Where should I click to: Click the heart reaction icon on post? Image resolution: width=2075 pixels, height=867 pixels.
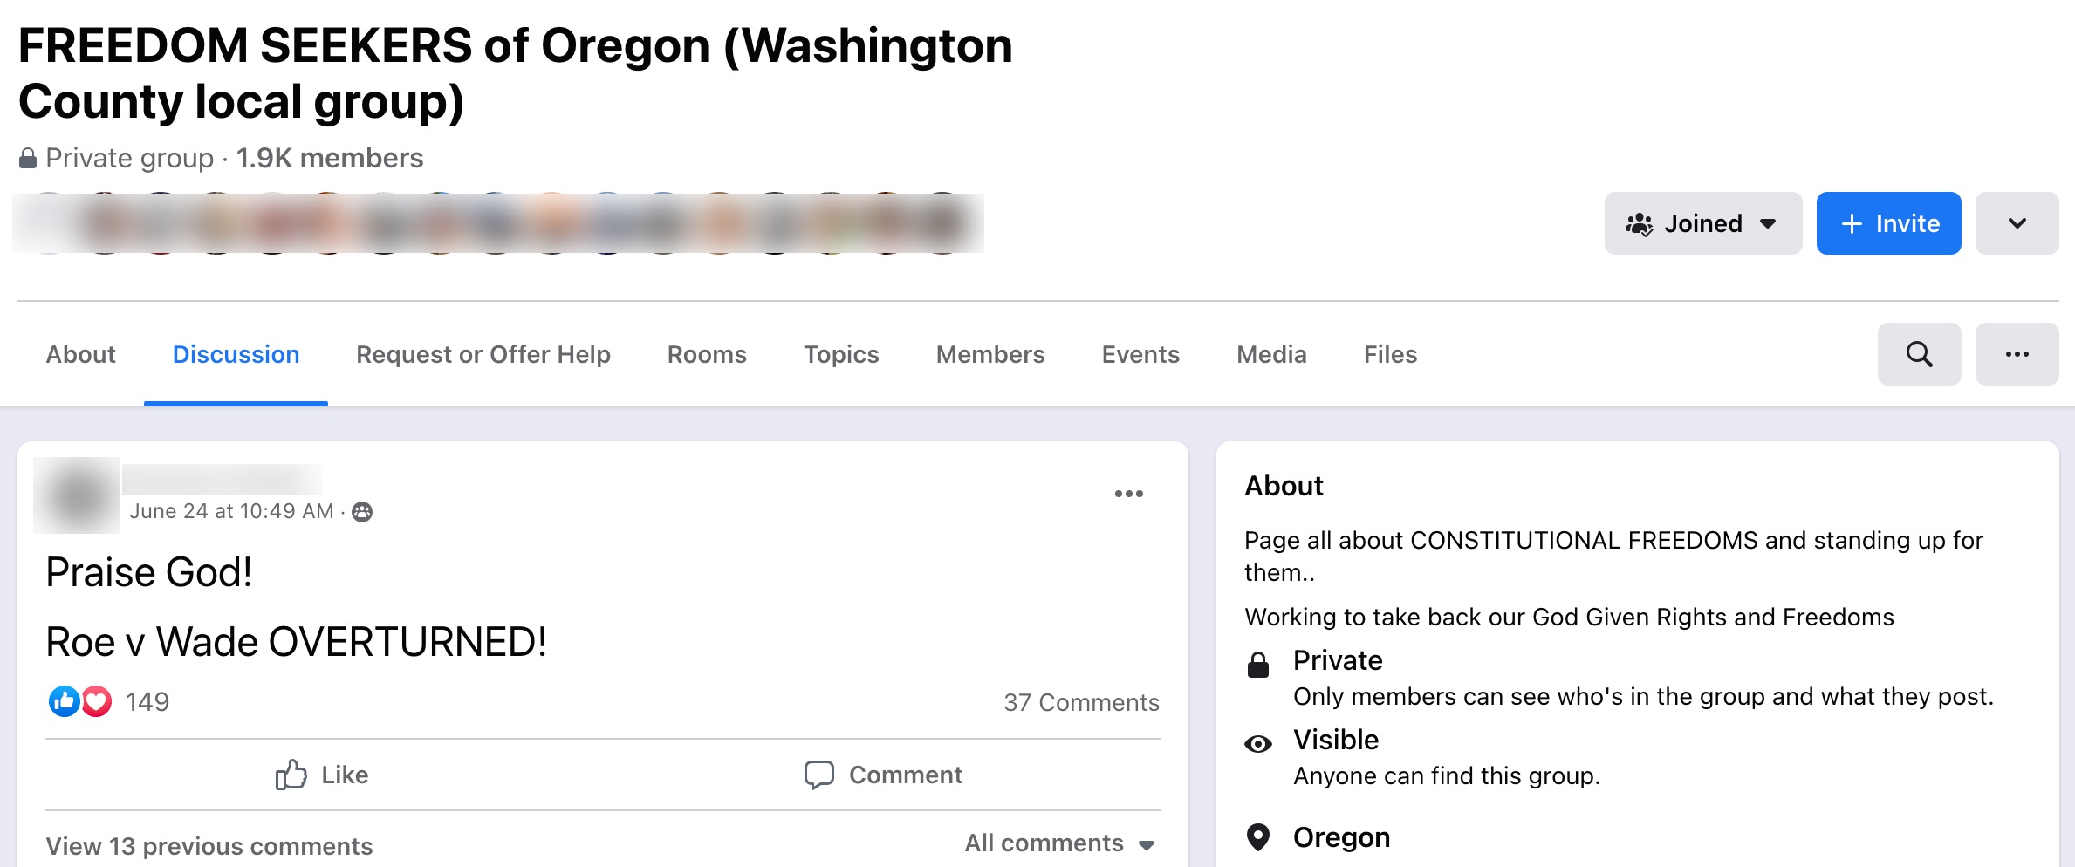[x=96, y=701]
